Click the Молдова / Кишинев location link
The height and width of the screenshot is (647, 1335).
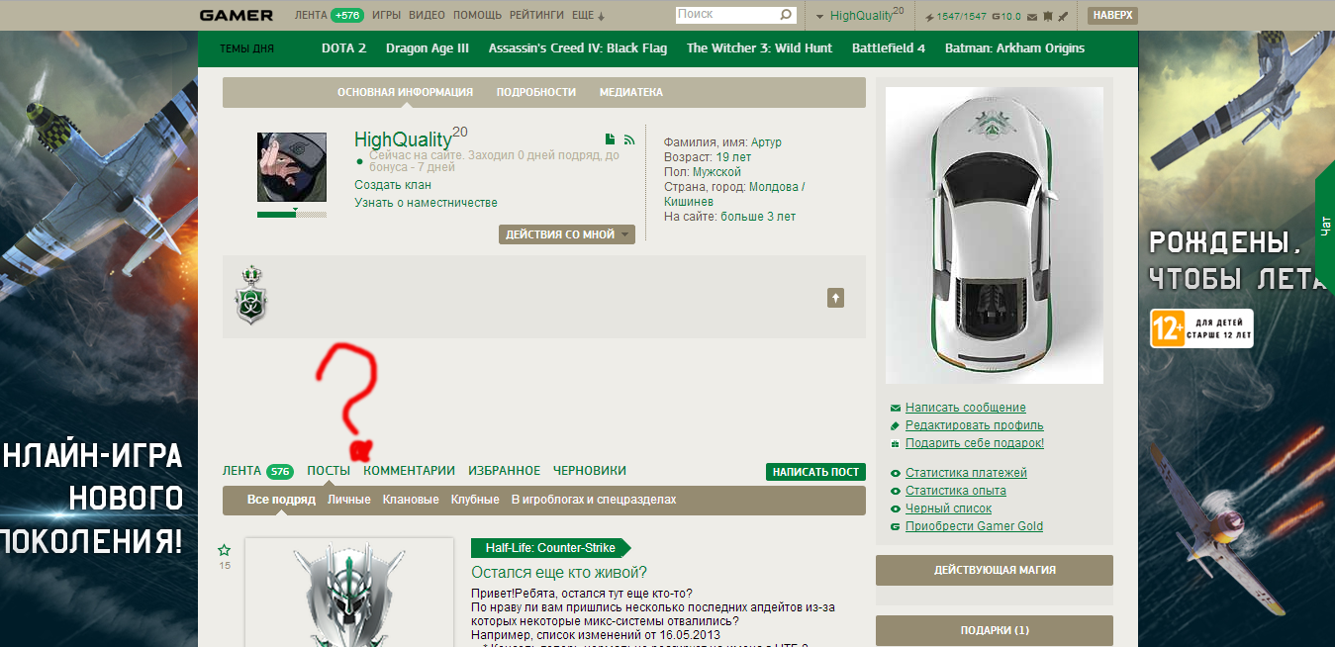click(734, 194)
